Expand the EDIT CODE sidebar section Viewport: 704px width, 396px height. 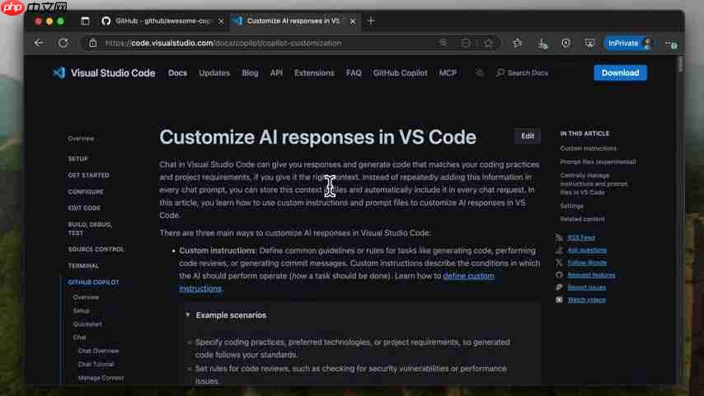(84, 208)
